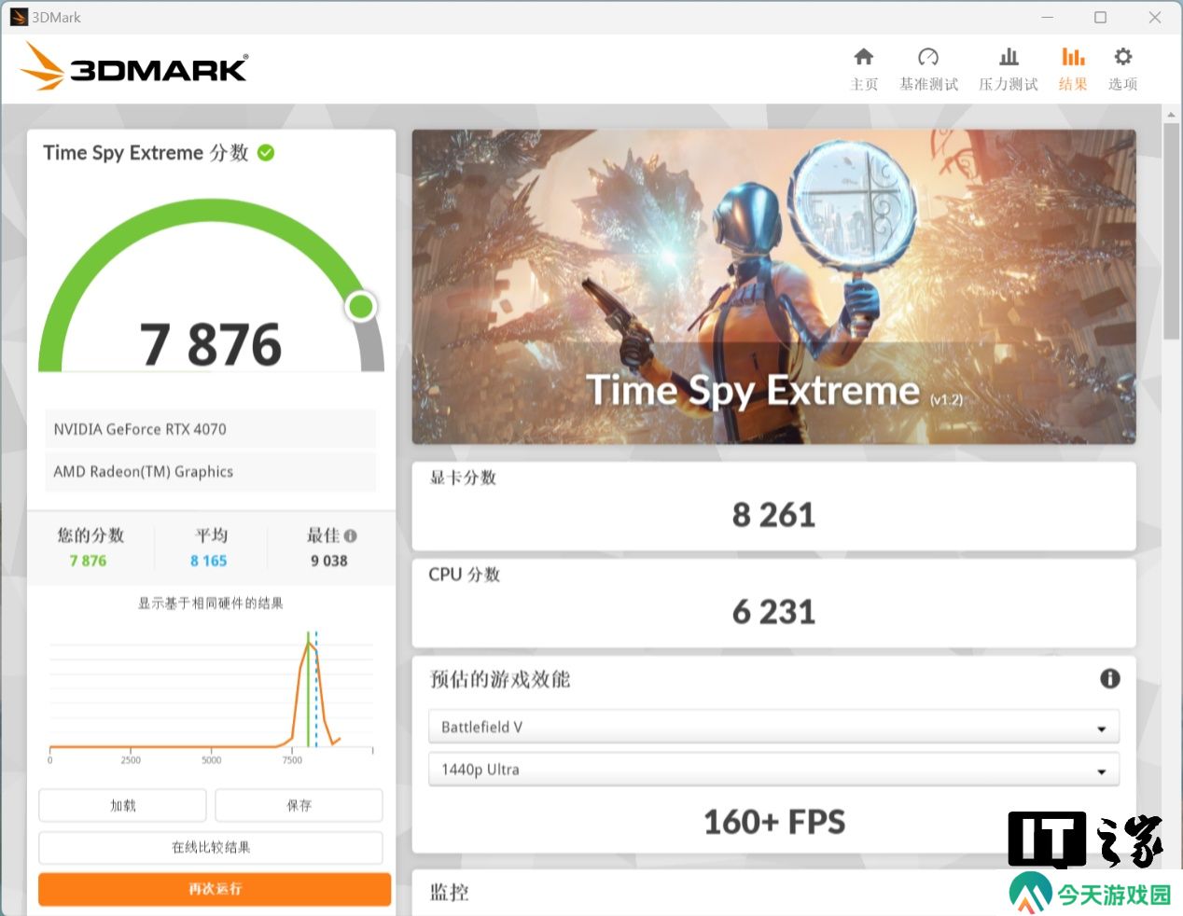Viewport: 1183px width, 916px height.
Task: Click the 预估的游戏效能 heading
Action: pos(499,679)
